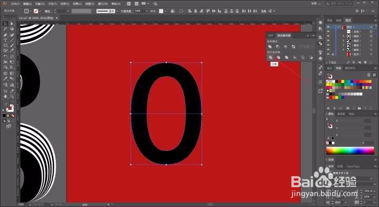The height and width of the screenshot is (207, 379).
Task: Select the Artboard tool
Action: pos(5,91)
